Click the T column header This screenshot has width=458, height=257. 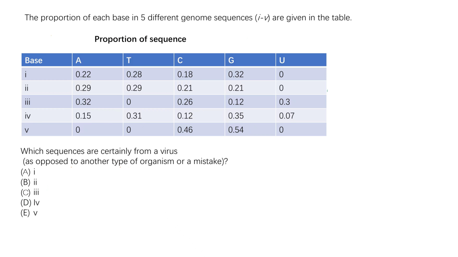[x=148, y=60]
